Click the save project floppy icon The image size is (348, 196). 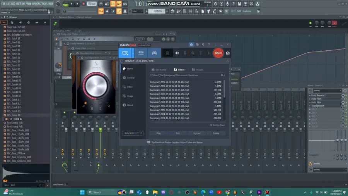click(x=239, y=4)
